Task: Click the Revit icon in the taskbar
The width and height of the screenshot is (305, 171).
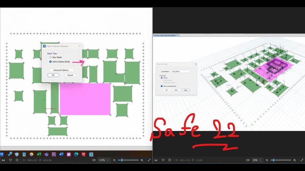Action: pos(2,154)
